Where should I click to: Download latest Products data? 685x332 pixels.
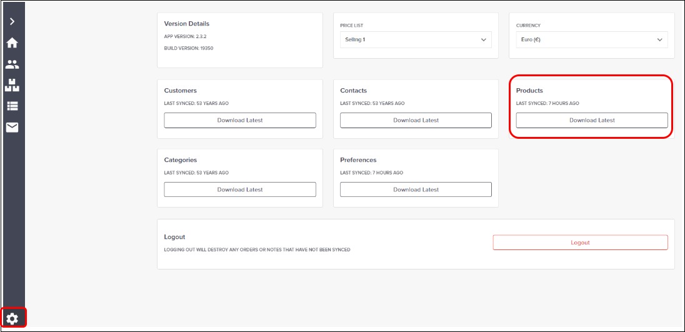591,120
